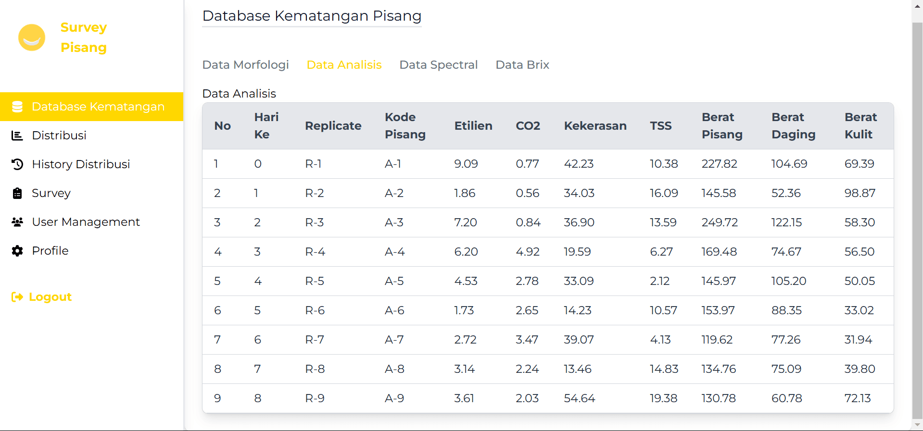Click kode pisang cell A-6

click(394, 310)
